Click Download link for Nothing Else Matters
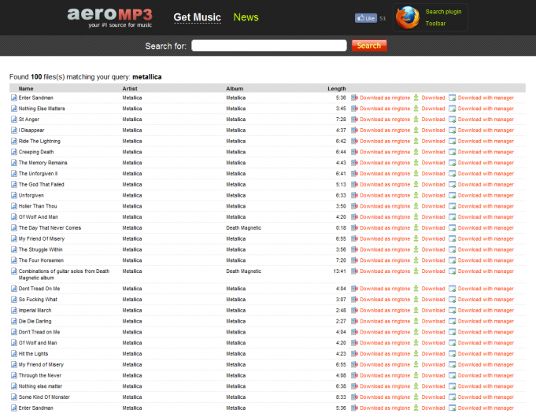The width and height of the screenshot is (536, 413). [x=433, y=109]
